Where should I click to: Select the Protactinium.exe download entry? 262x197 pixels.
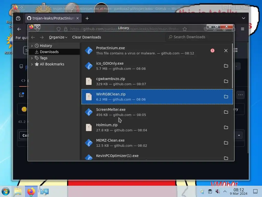coord(157,51)
